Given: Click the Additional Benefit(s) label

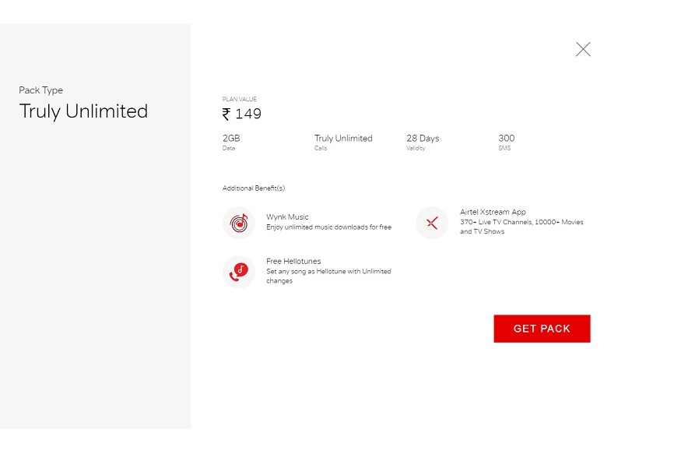Looking at the screenshot, I should pyautogui.click(x=254, y=188).
